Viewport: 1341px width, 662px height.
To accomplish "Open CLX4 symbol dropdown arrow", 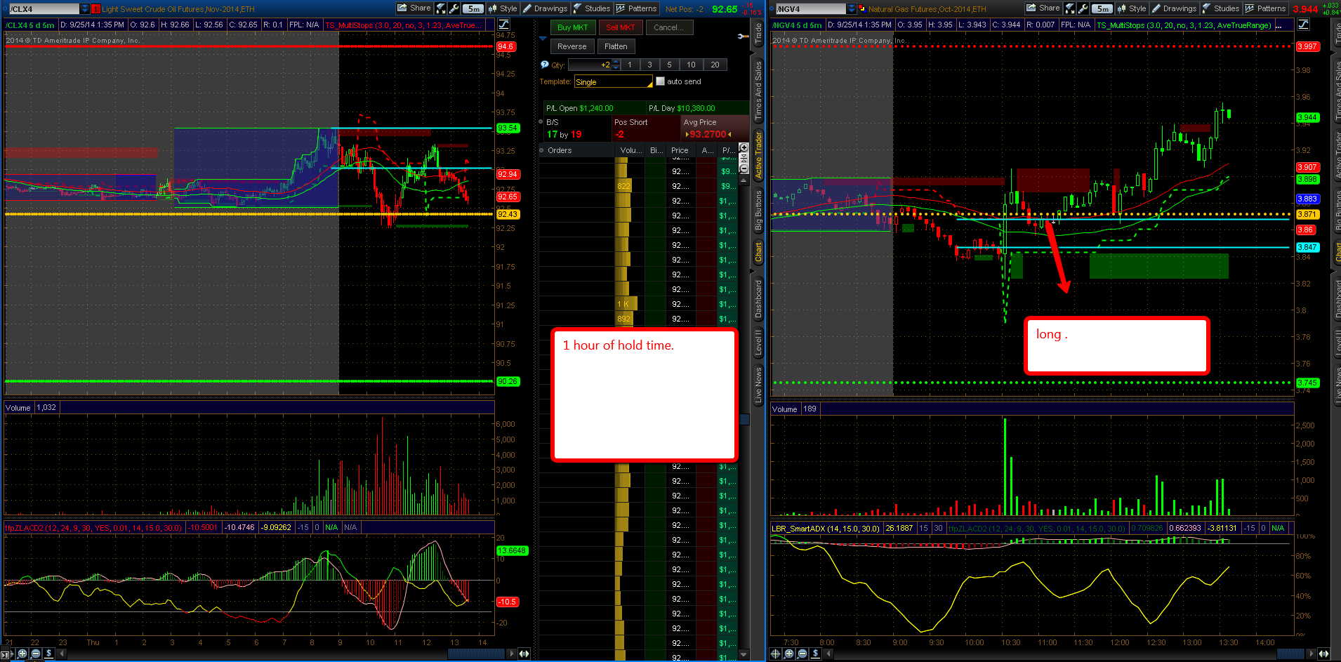I will pyautogui.click(x=85, y=9).
